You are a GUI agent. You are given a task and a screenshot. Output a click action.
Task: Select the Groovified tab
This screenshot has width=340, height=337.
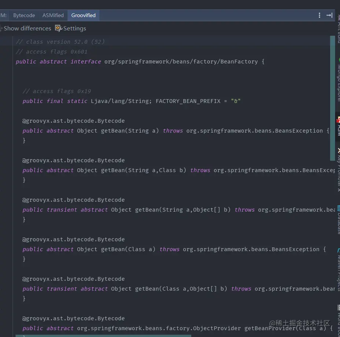coord(83,15)
